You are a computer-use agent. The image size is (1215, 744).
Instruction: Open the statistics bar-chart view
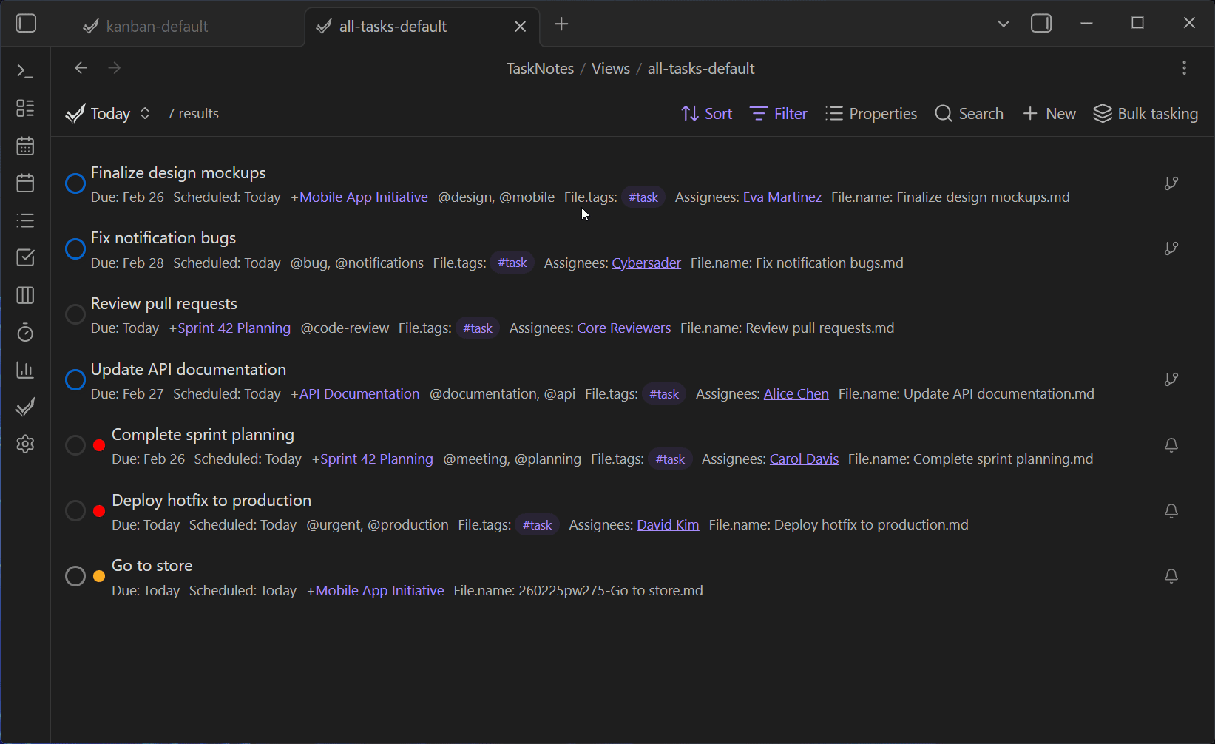coord(24,370)
